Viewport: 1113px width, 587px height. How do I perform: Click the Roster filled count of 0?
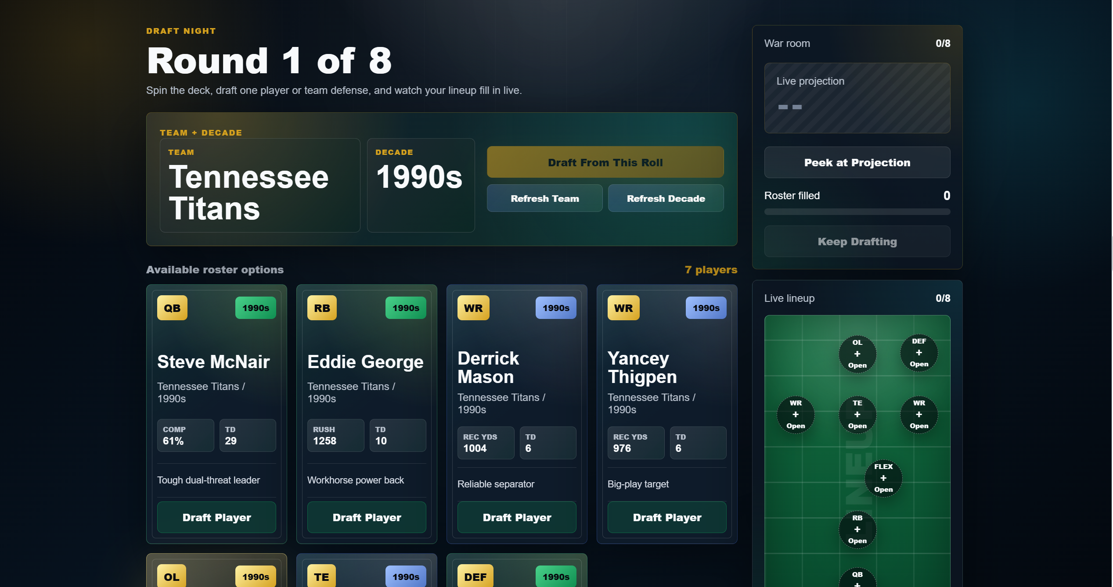tap(947, 196)
